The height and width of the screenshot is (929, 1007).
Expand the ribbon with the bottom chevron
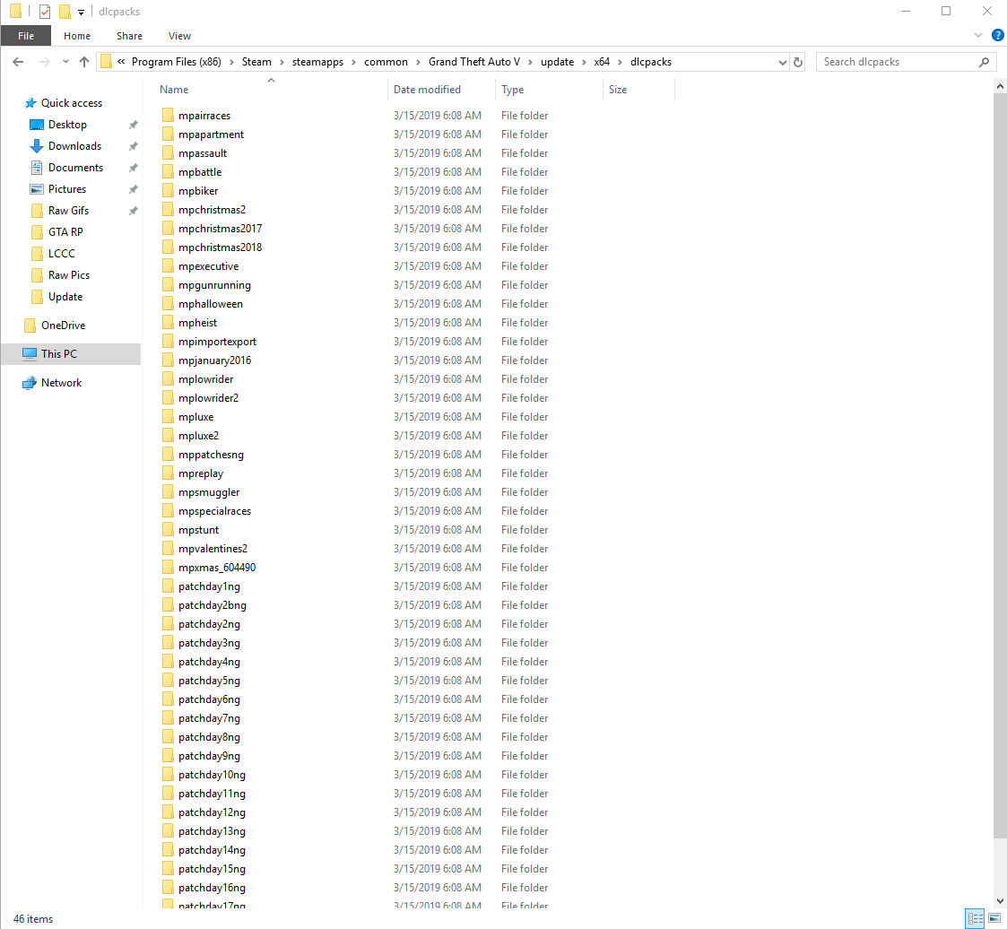[977, 35]
